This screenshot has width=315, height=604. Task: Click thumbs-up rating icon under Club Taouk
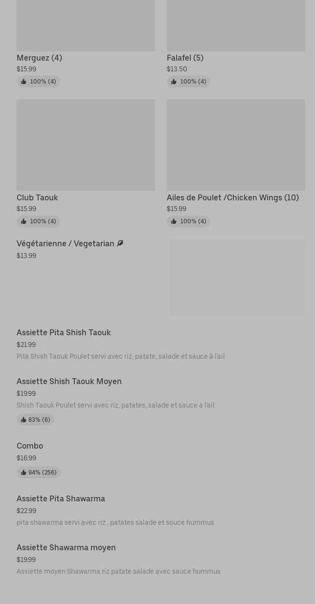coord(23,221)
